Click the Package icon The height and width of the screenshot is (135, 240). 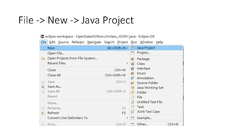132,59
